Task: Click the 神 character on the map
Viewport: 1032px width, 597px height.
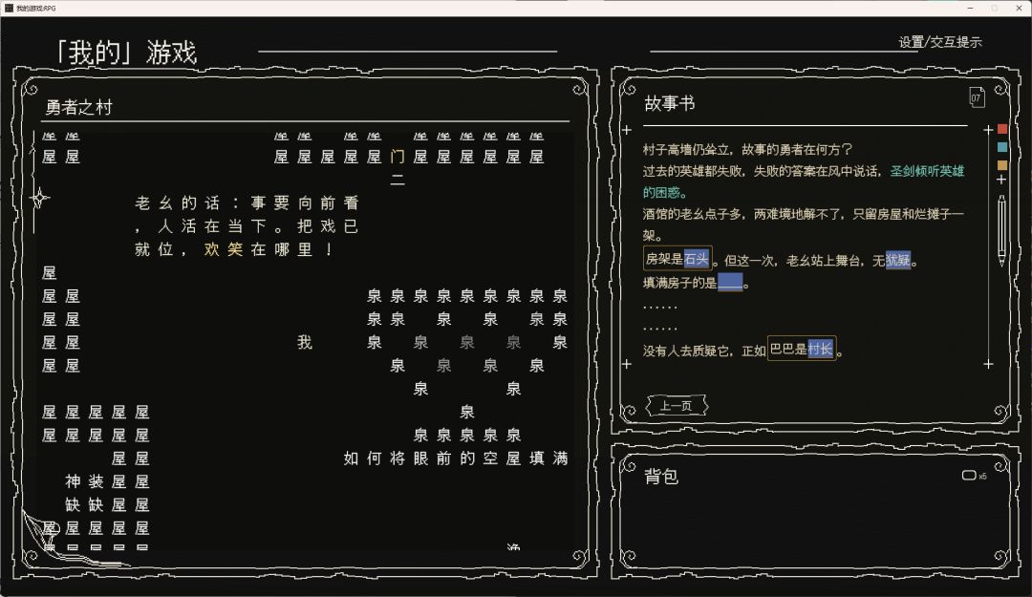Action: click(73, 481)
